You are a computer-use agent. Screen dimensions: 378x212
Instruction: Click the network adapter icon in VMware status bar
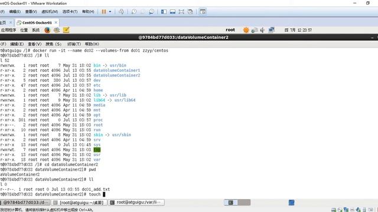tap(346, 210)
